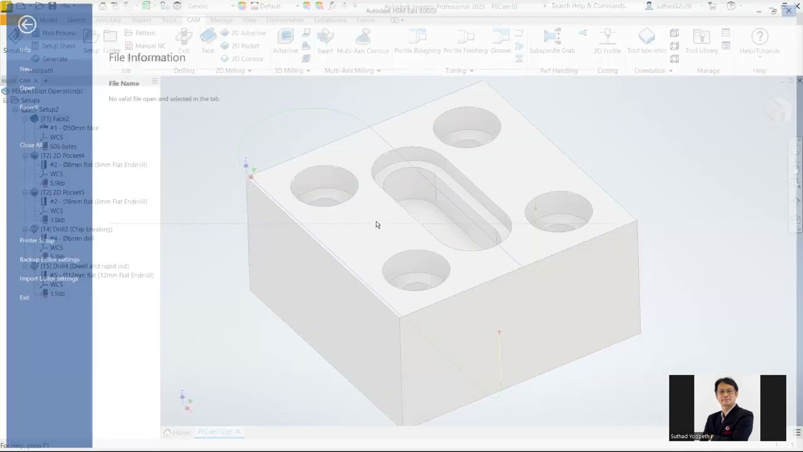Choose the 2D Contour operation
This screenshot has height=452, width=803.
coord(242,59)
